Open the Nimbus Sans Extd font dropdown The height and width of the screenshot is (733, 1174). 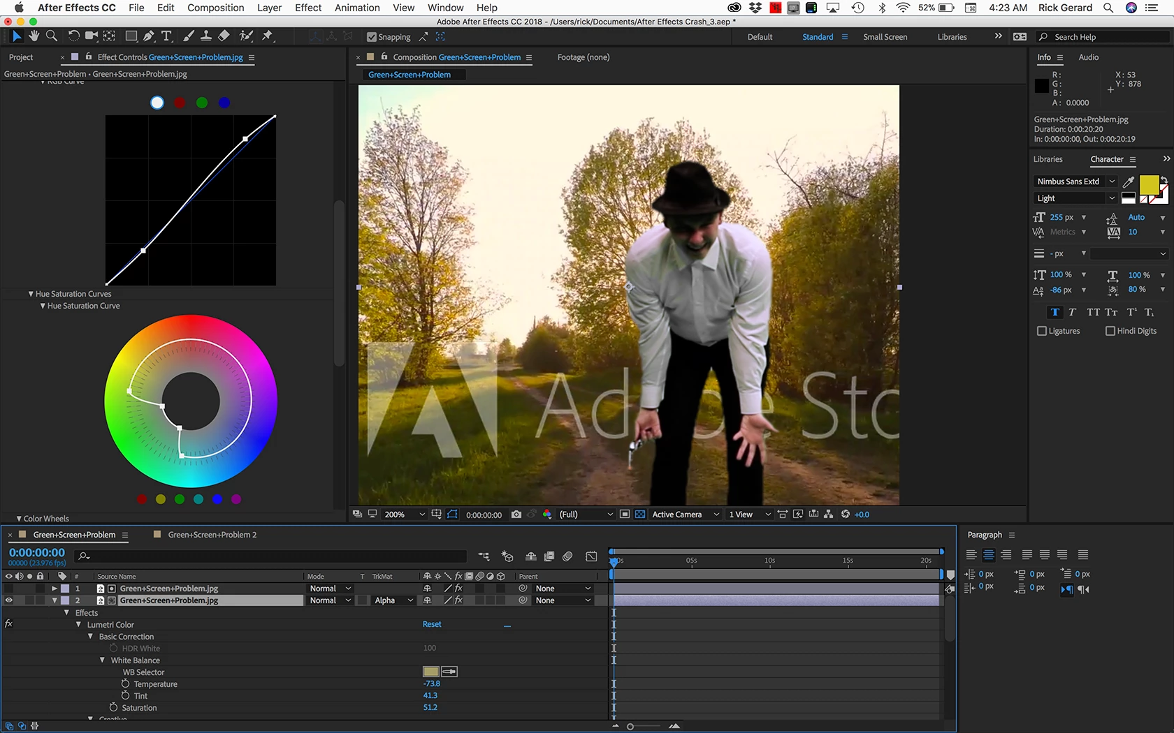(1075, 182)
